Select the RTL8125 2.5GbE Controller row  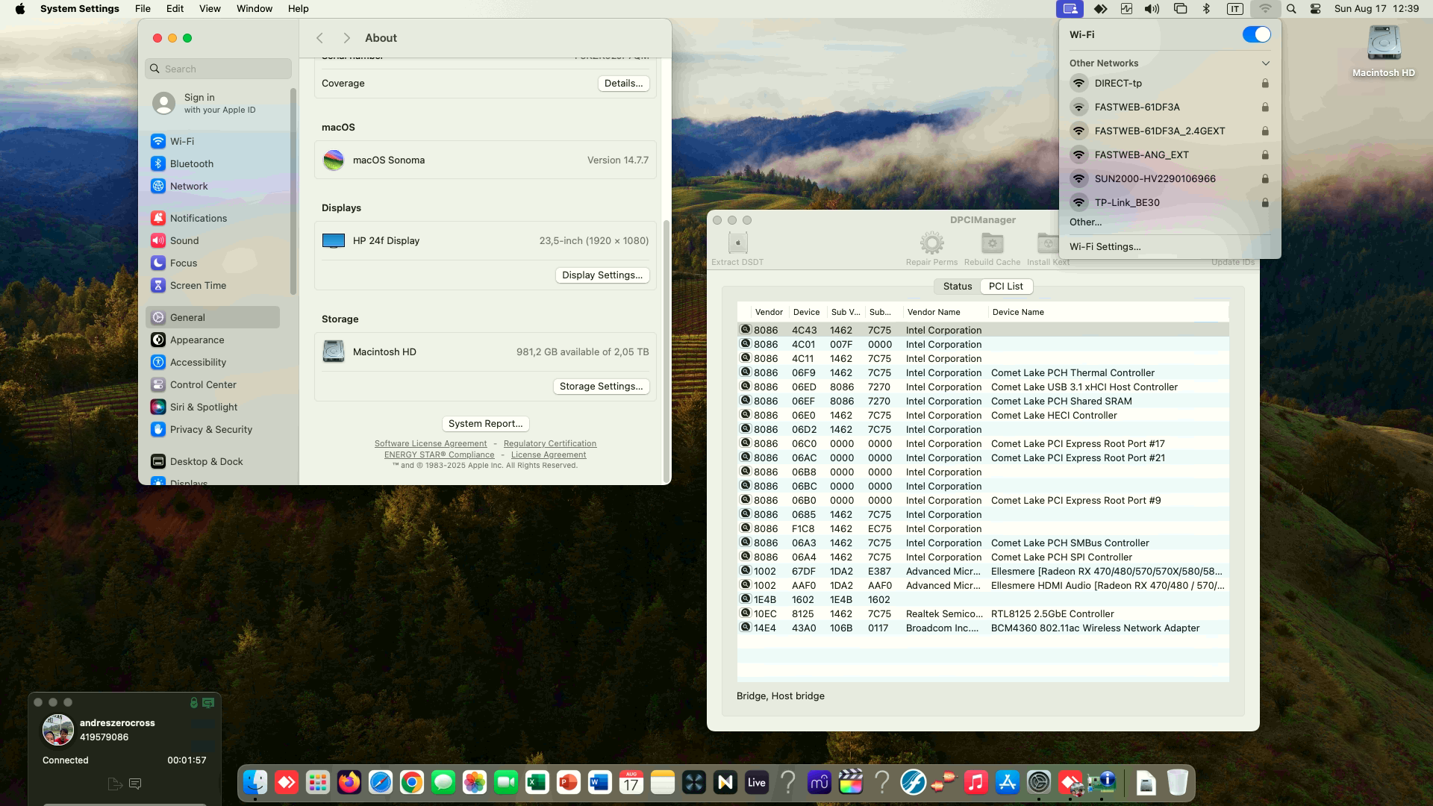983,614
